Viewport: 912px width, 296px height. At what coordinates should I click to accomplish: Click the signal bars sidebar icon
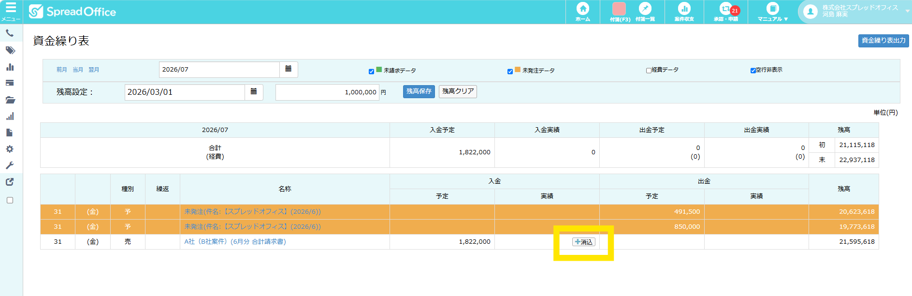(x=10, y=117)
